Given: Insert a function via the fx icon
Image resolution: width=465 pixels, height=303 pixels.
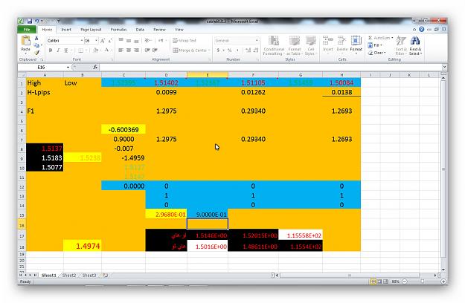Looking at the screenshot, I should (x=95, y=67).
